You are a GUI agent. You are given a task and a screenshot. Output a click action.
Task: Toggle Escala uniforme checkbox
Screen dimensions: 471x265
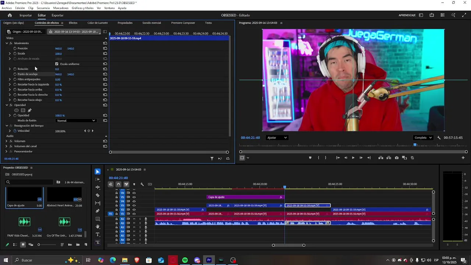click(57, 64)
